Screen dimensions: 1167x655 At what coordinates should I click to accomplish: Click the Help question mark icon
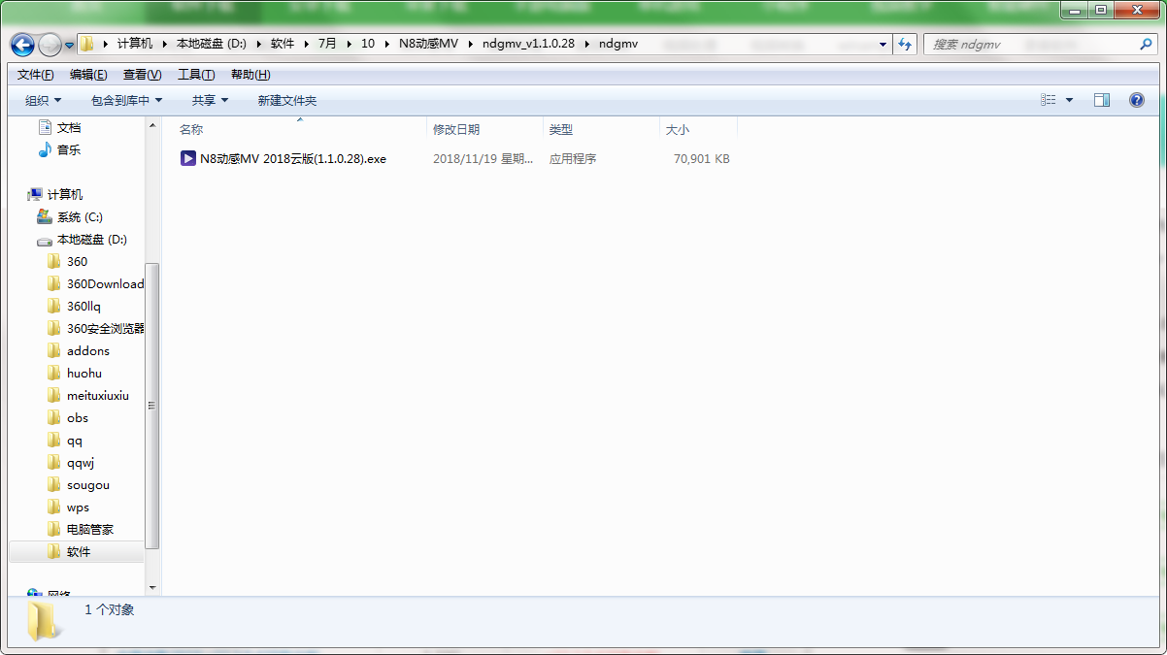[x=1137, y=100]
